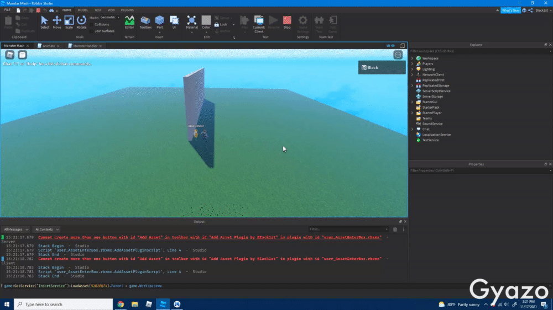Switch to the TEST ribbon tab
Screen dimensions: 553x310
[x=98, y=10]
